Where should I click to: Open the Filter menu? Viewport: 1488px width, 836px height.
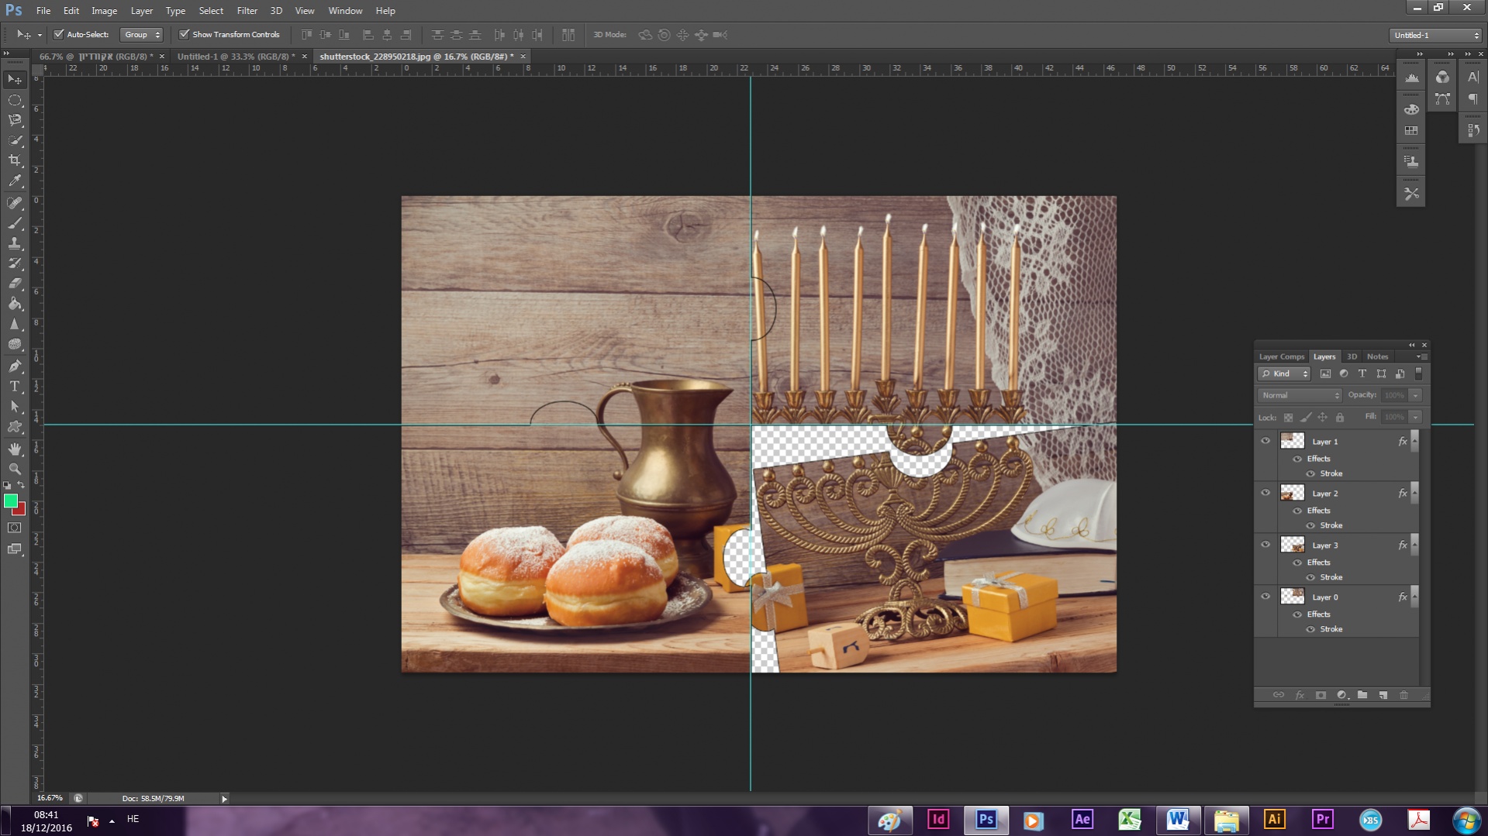coord(247,11)
